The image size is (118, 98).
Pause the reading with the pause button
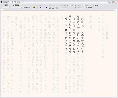(x=43, y=8)
